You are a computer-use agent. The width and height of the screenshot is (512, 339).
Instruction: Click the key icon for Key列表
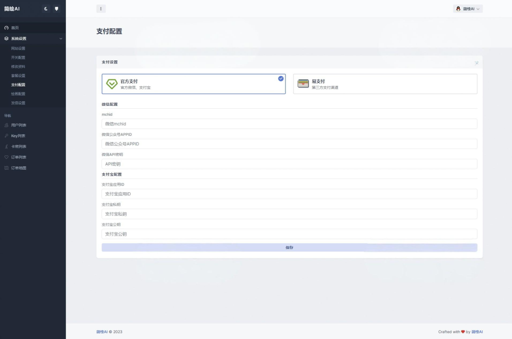(6, 136)
